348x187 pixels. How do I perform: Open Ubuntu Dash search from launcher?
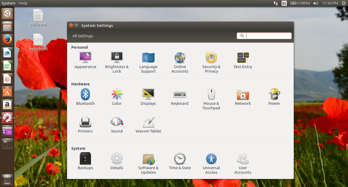(7, 13)
